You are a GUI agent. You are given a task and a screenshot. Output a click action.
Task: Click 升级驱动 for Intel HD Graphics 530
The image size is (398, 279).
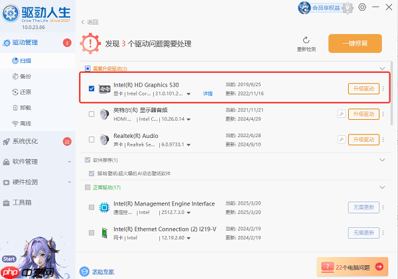coord(364,89)
